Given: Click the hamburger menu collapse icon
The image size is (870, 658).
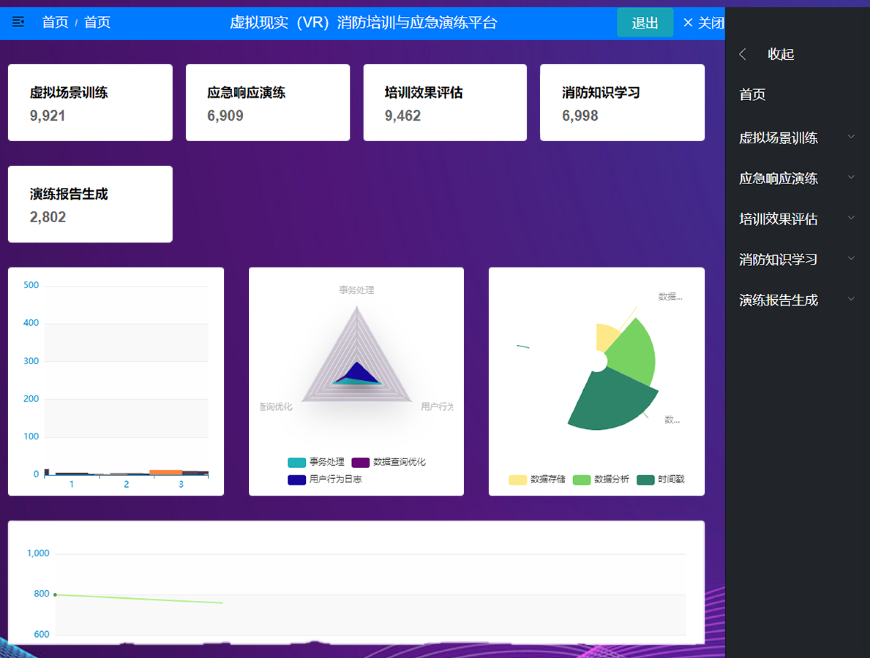Looking at the screenshot, I should [18, 22].
